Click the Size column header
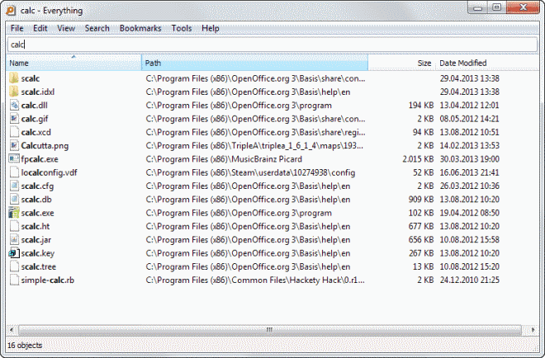The height and width of the screenshot is (358, 545). pos(402,63)
